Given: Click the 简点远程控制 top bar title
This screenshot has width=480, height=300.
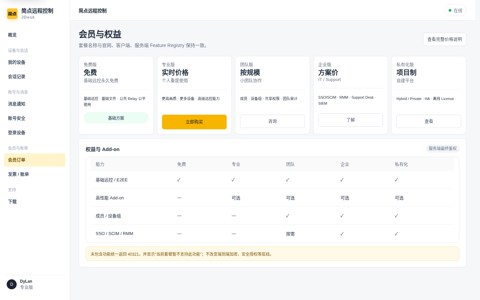Looking at the screenshot, I should click(93, 11).
